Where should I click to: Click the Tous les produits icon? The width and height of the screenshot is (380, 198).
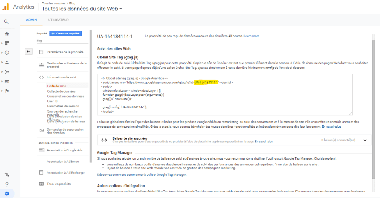point(42,184)
